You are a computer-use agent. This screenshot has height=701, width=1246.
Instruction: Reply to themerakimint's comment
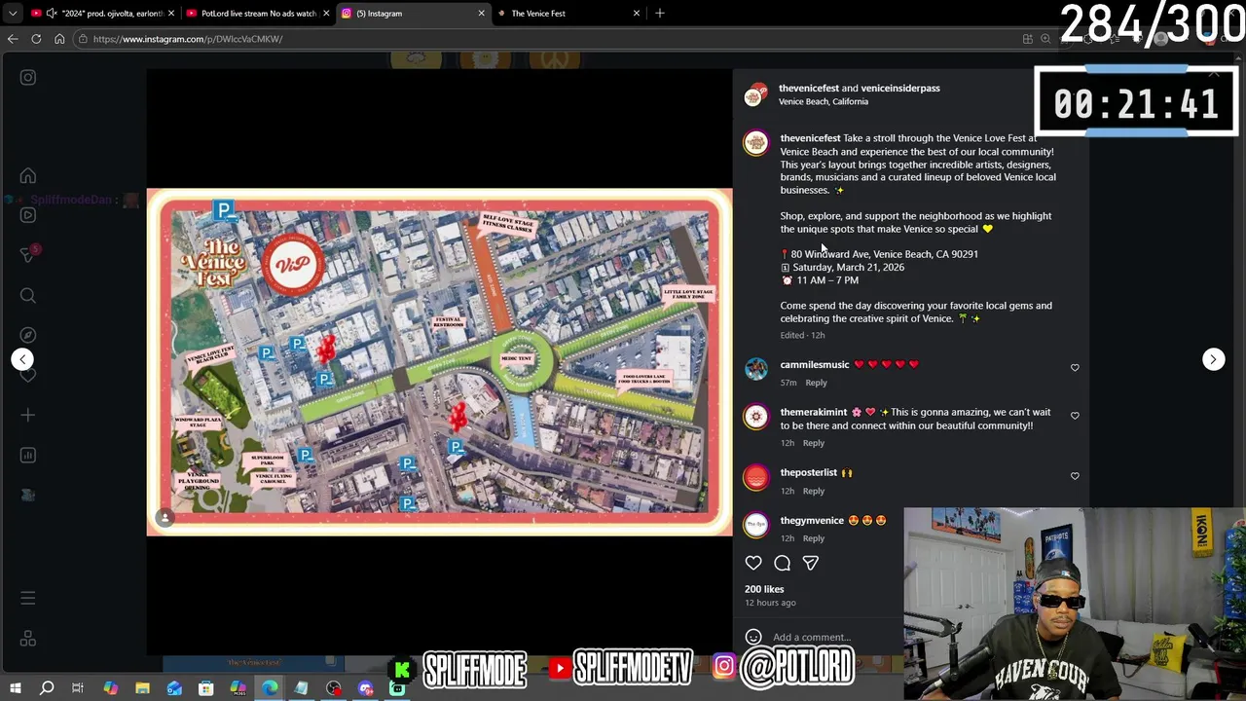point(813,443)
